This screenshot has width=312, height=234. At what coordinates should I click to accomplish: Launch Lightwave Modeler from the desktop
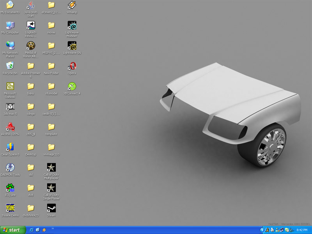[72, 26]
